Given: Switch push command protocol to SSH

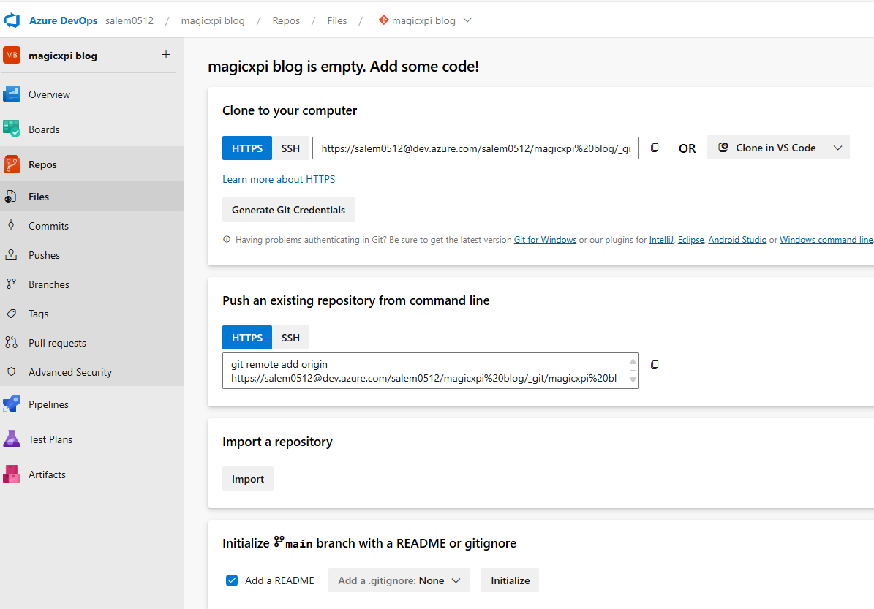Looking at the screenshot, I should click(x=291, y=337).
